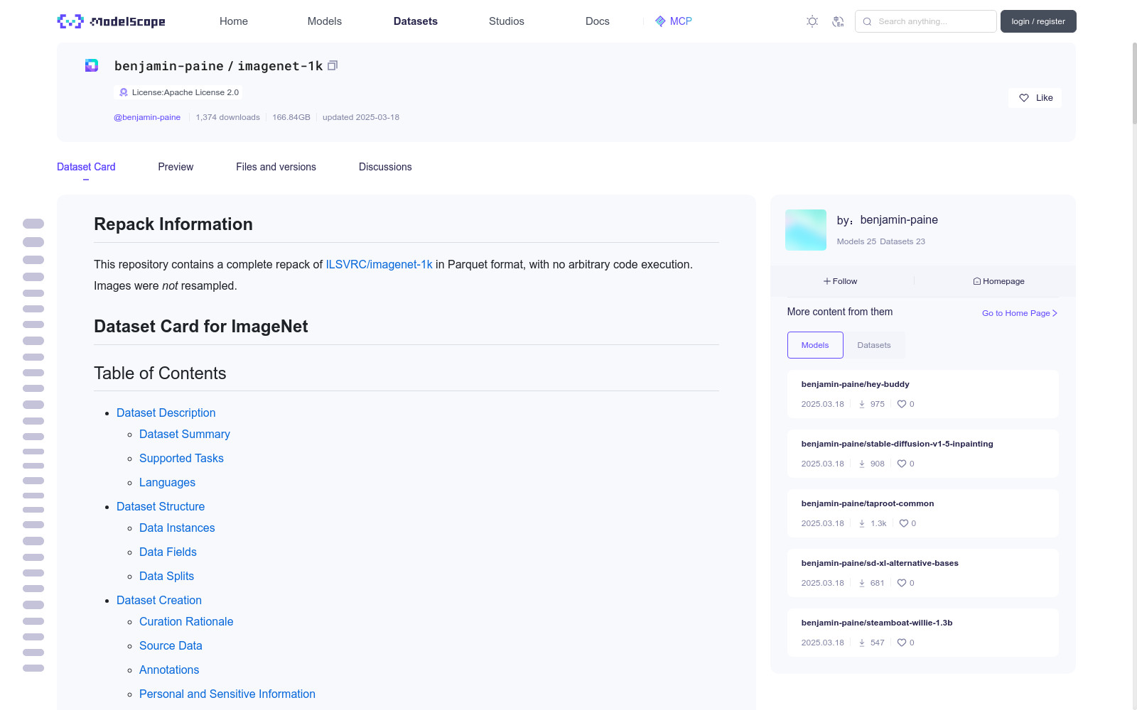Screen dimensions: 1137x710
Task: Switch language with the translate icon
Action: (838, 21)
